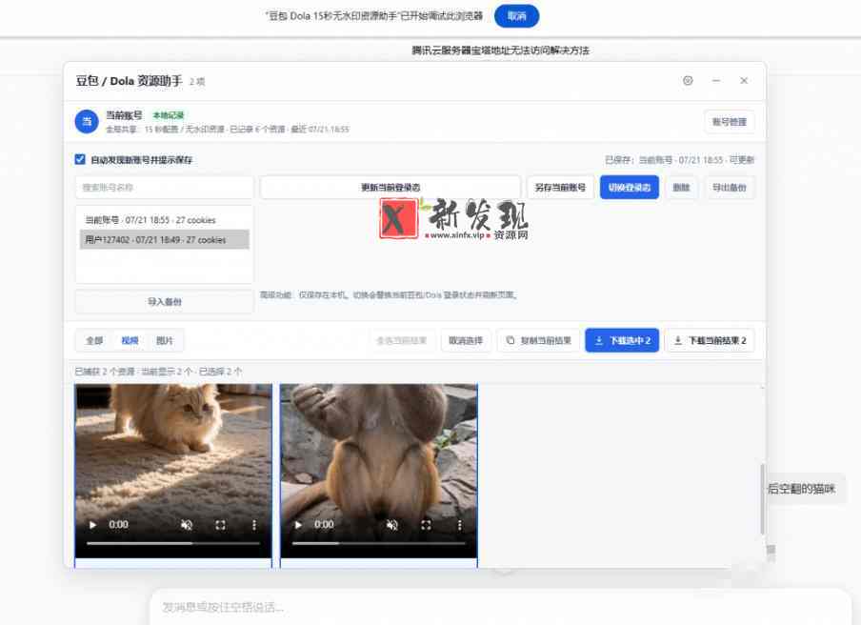This screenshot has height=625, width=861.
Task: Open the cat video in fullscreen
Action: (220, 525)
